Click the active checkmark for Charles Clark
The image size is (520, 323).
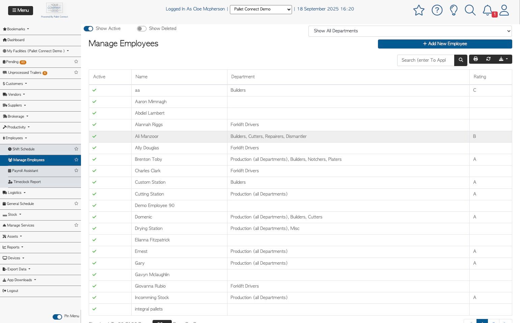coord(94,171)
